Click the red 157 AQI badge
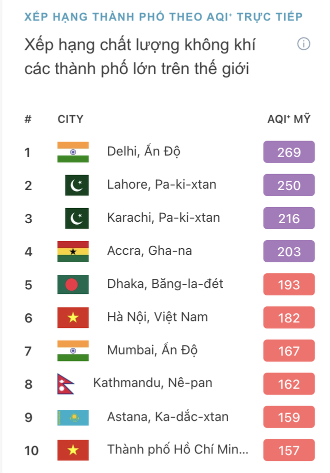330x473 pixels. 289,450
